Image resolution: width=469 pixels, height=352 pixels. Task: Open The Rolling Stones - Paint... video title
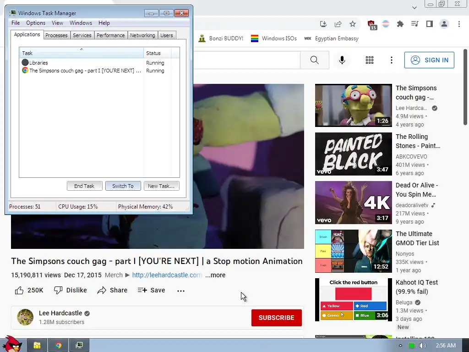click(x=418, y=141)
